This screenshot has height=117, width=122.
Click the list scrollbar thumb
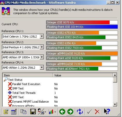pyautogui.click(x=115, y=80)
